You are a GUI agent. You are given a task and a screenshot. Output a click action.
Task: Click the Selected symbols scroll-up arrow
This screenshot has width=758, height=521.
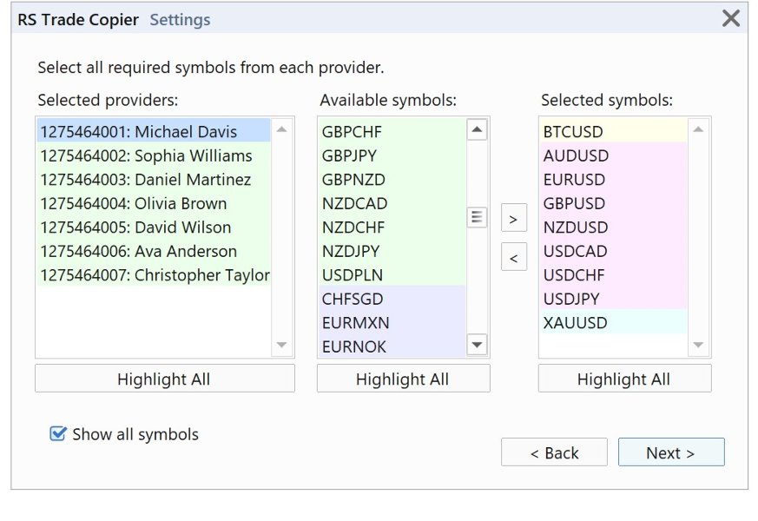(698, 130)
